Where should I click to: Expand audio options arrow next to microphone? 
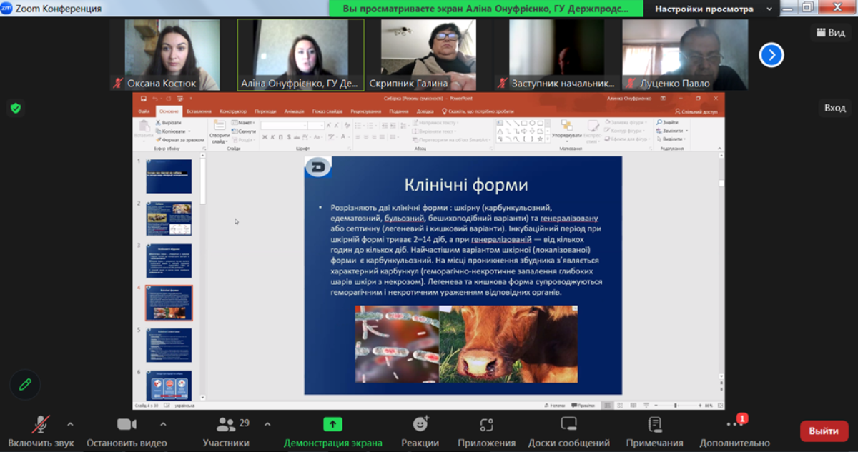coord(70,423)
